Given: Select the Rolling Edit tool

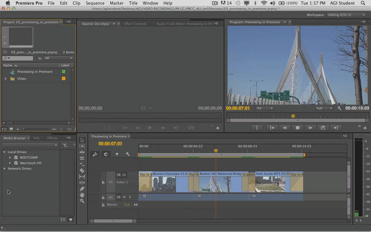Looking at the screenshot, I should click(82, 158).
